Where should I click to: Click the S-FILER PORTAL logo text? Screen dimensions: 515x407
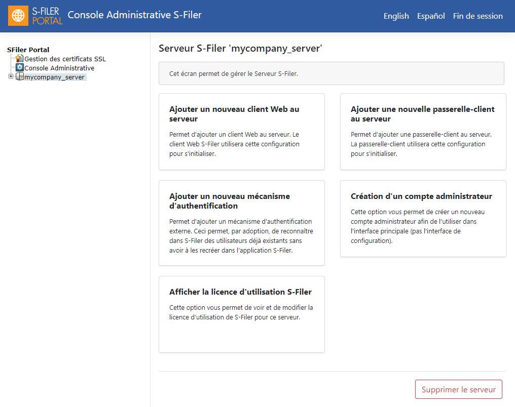(47, 16)
